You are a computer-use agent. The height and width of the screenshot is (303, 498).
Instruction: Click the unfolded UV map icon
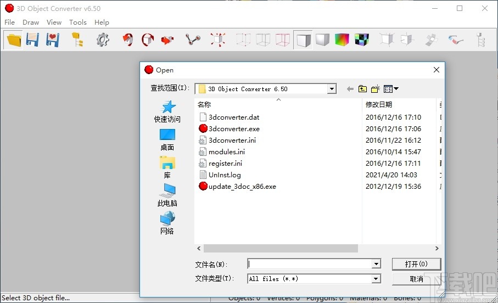432,40
